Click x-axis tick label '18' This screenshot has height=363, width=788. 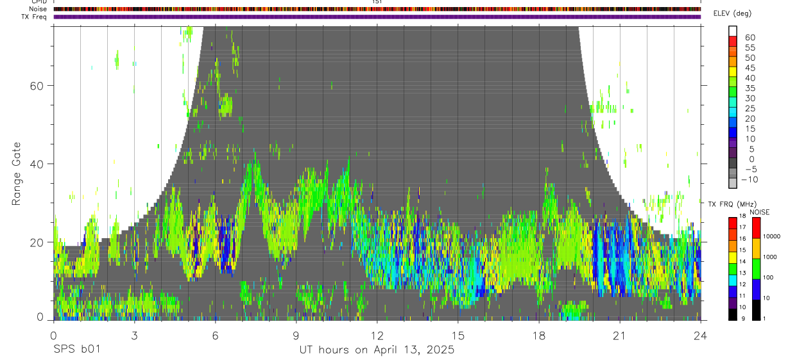pos(538,335)
